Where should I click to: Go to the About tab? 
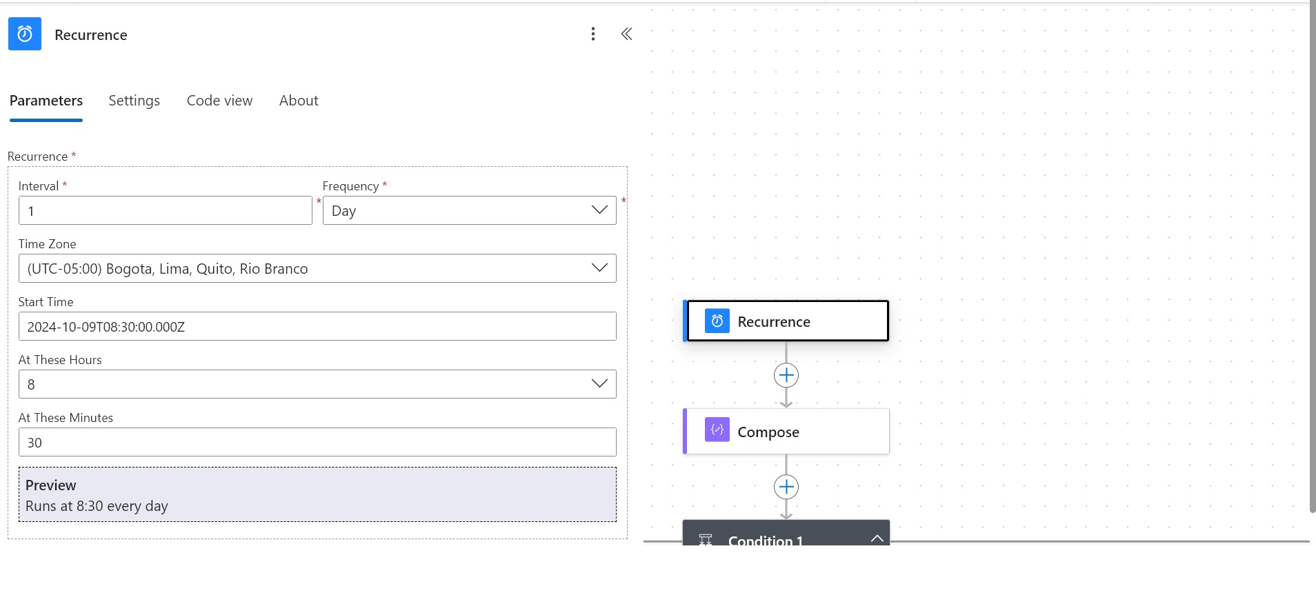tap(299, 101)
